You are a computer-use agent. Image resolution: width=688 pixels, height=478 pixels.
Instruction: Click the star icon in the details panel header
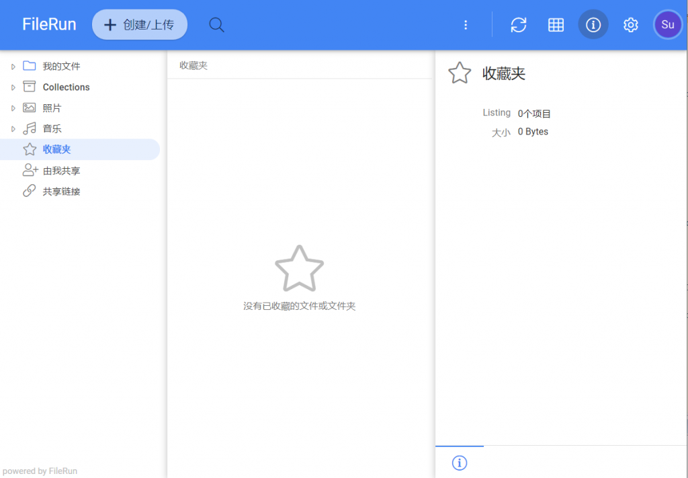coord(460,73)
